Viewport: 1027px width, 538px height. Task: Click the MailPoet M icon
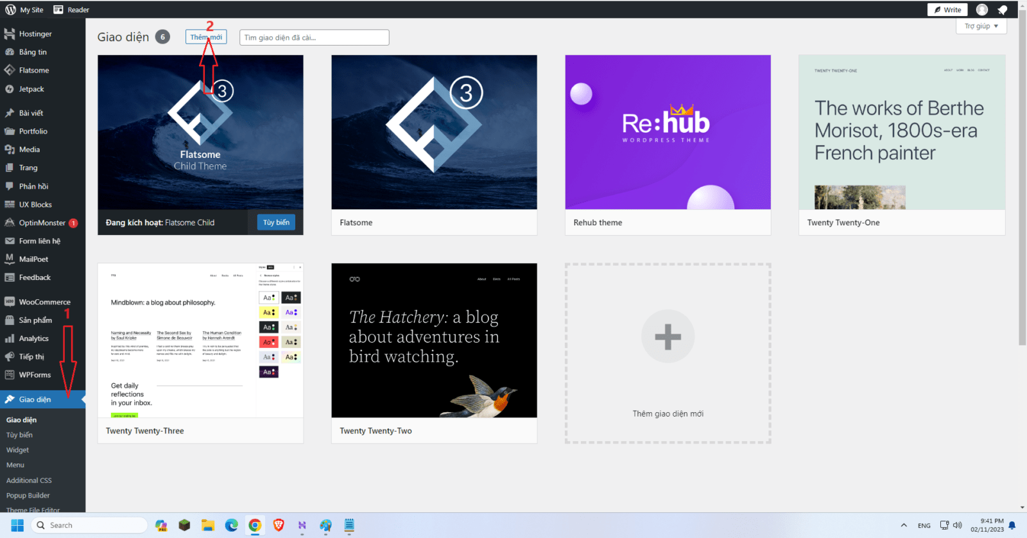tap(10, 259)
